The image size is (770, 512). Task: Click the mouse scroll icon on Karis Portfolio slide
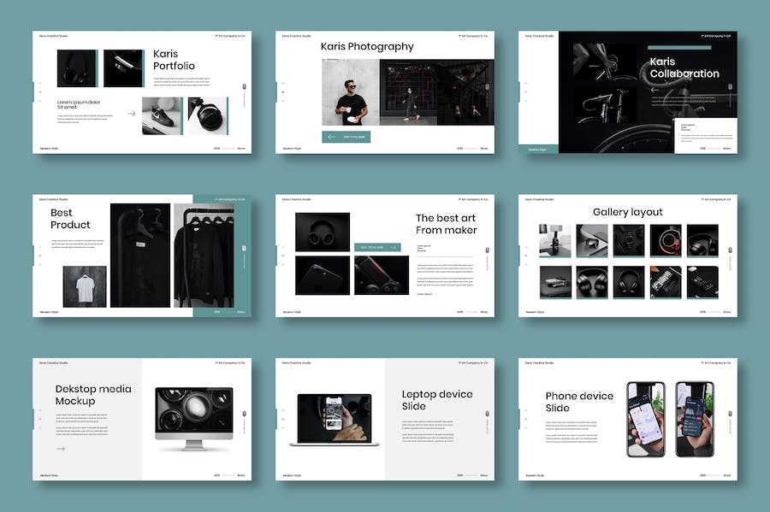pos(244,86)
